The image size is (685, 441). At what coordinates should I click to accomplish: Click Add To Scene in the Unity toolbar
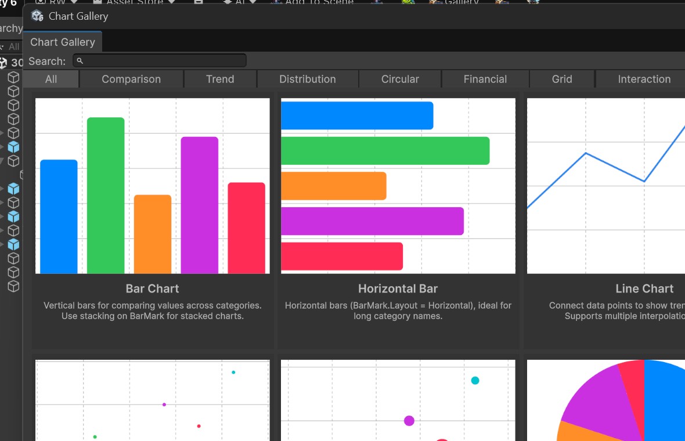[313, 2]
